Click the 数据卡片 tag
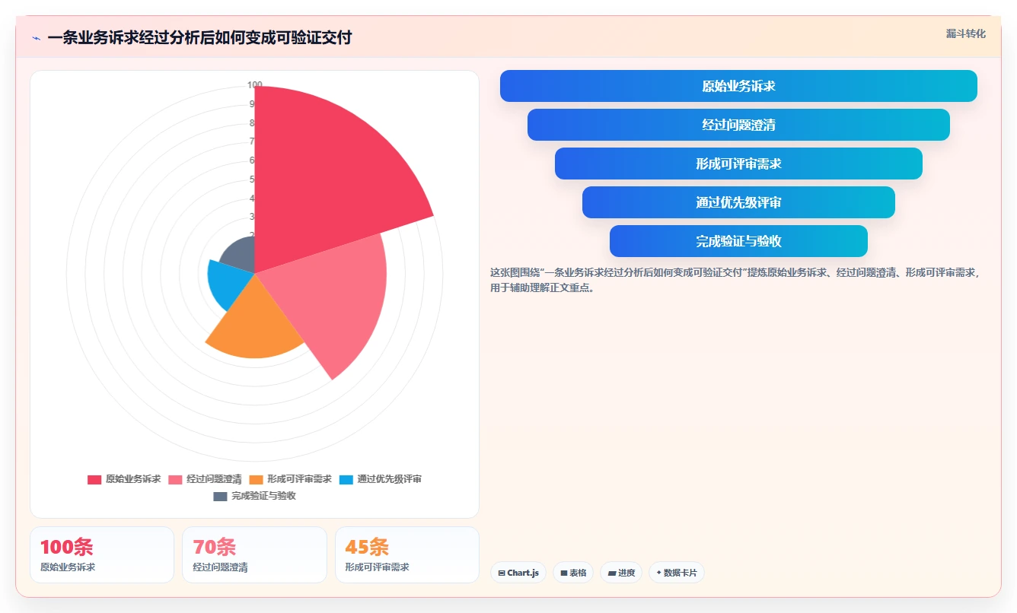Image resolution: width=1017 pixels, height=613 pixels. 677,573
